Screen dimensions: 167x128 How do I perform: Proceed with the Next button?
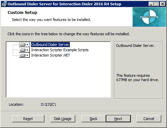(x=118, y=119)
